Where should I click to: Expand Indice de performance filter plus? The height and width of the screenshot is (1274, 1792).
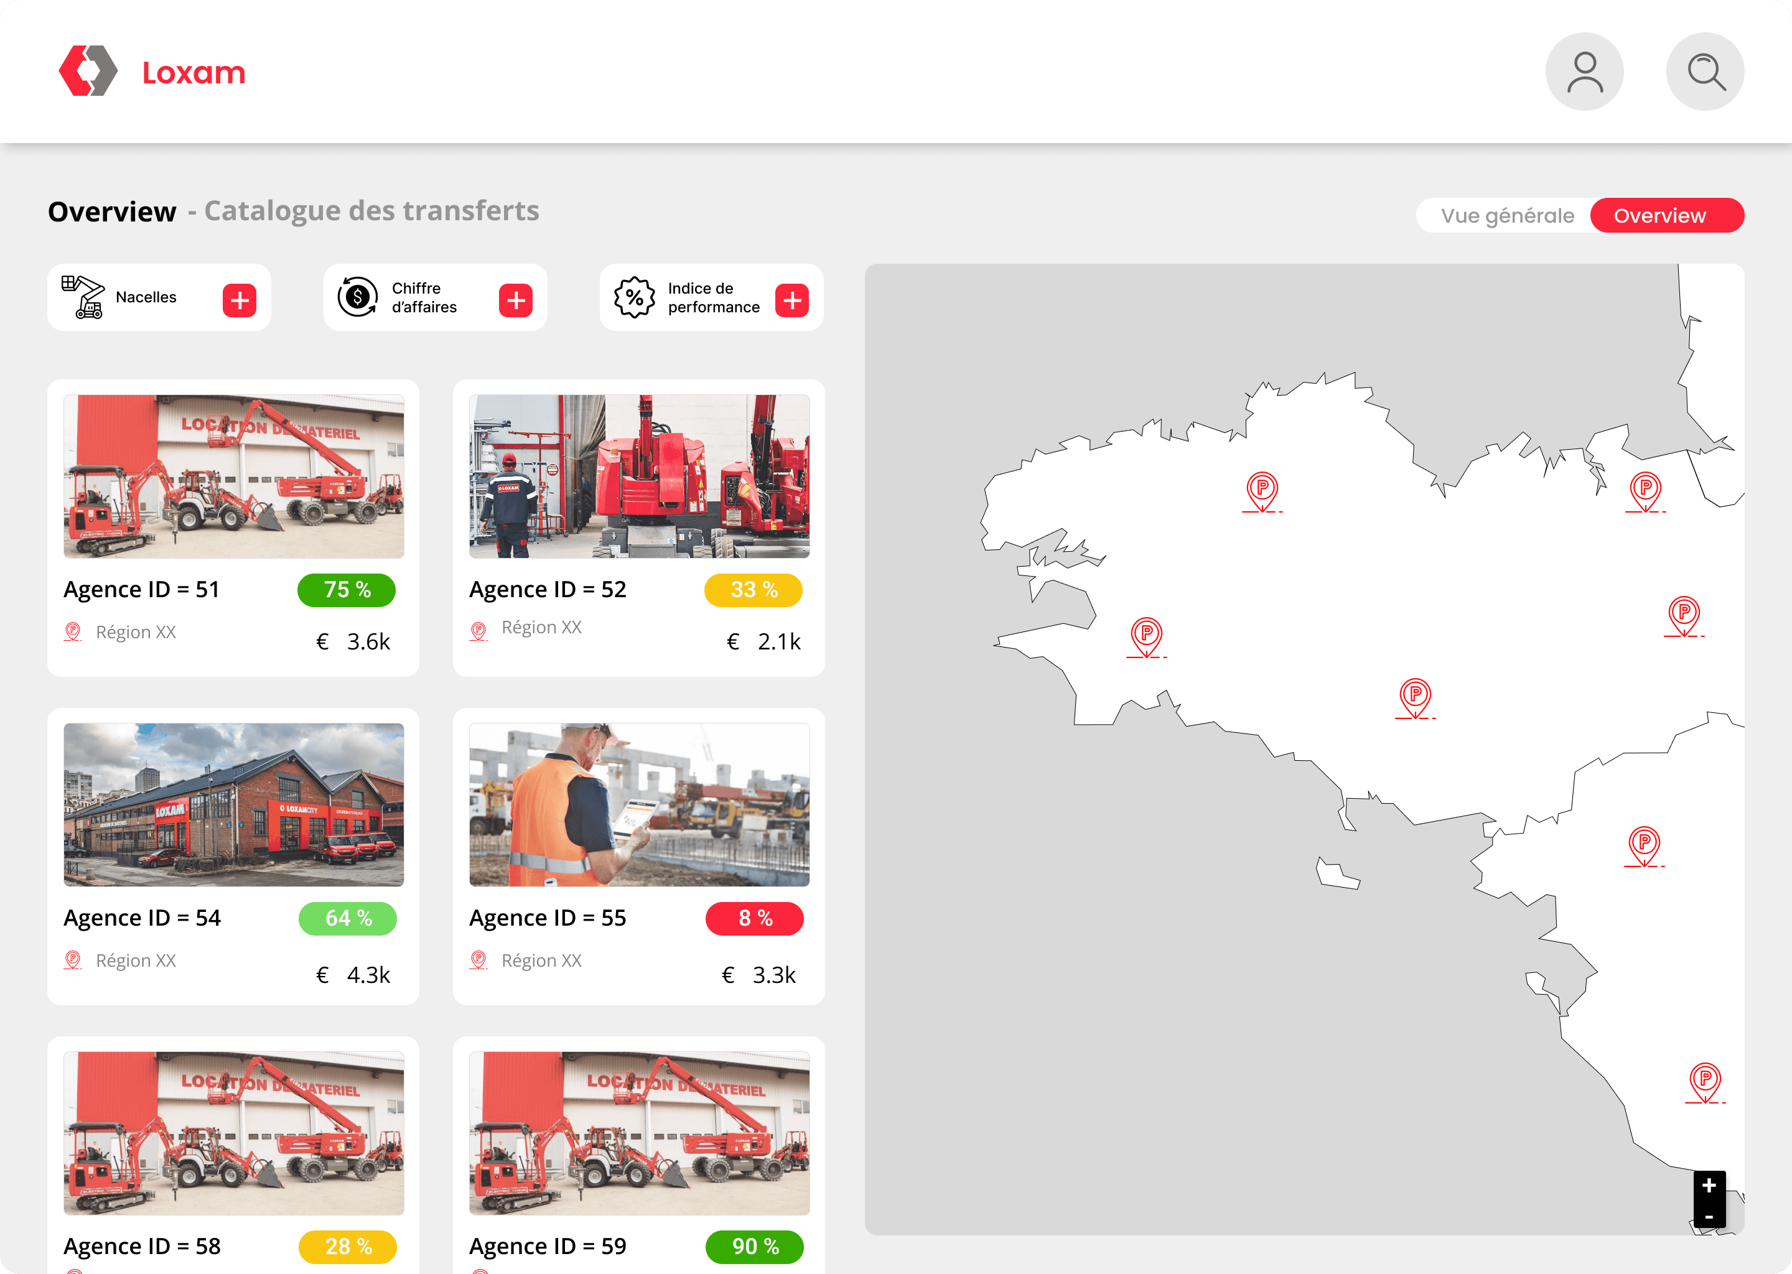click(791, 300)
